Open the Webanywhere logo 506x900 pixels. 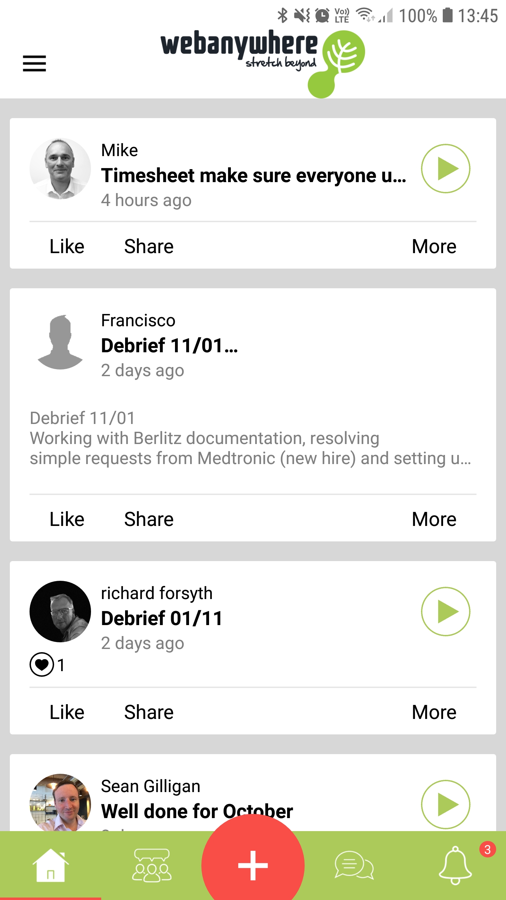tap(262, 63)
